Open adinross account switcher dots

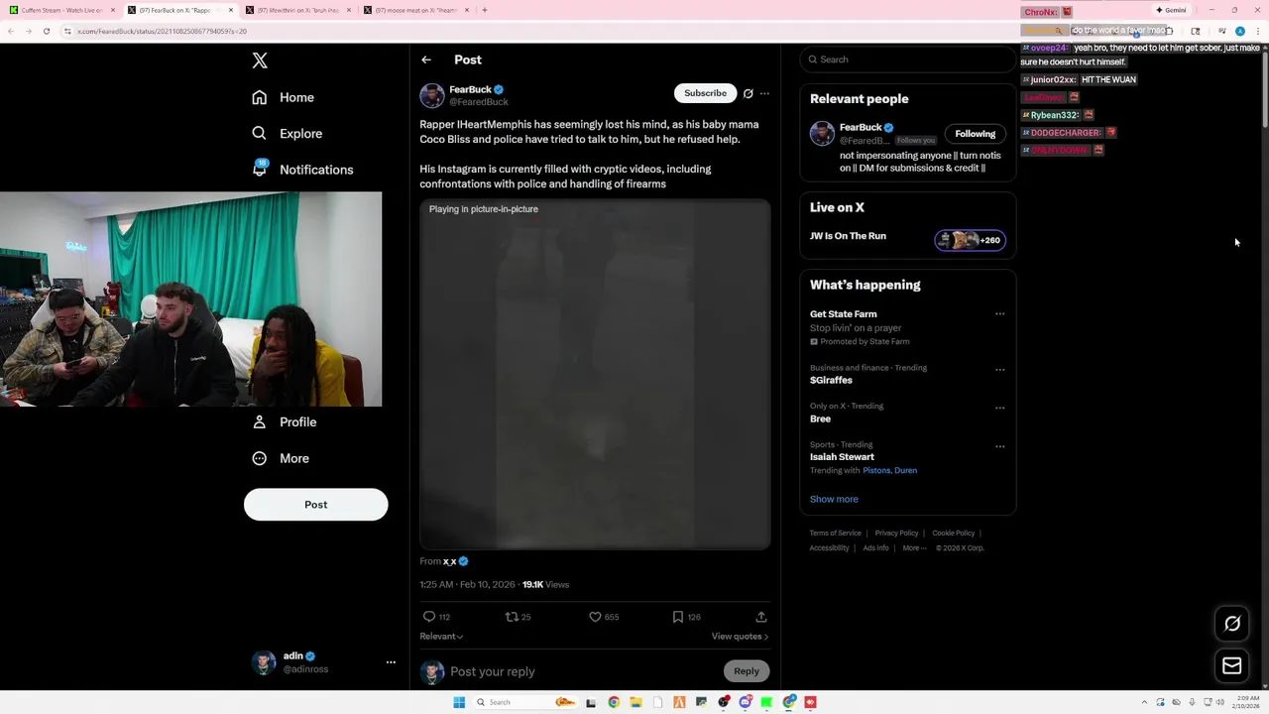(x=391, y=662)
